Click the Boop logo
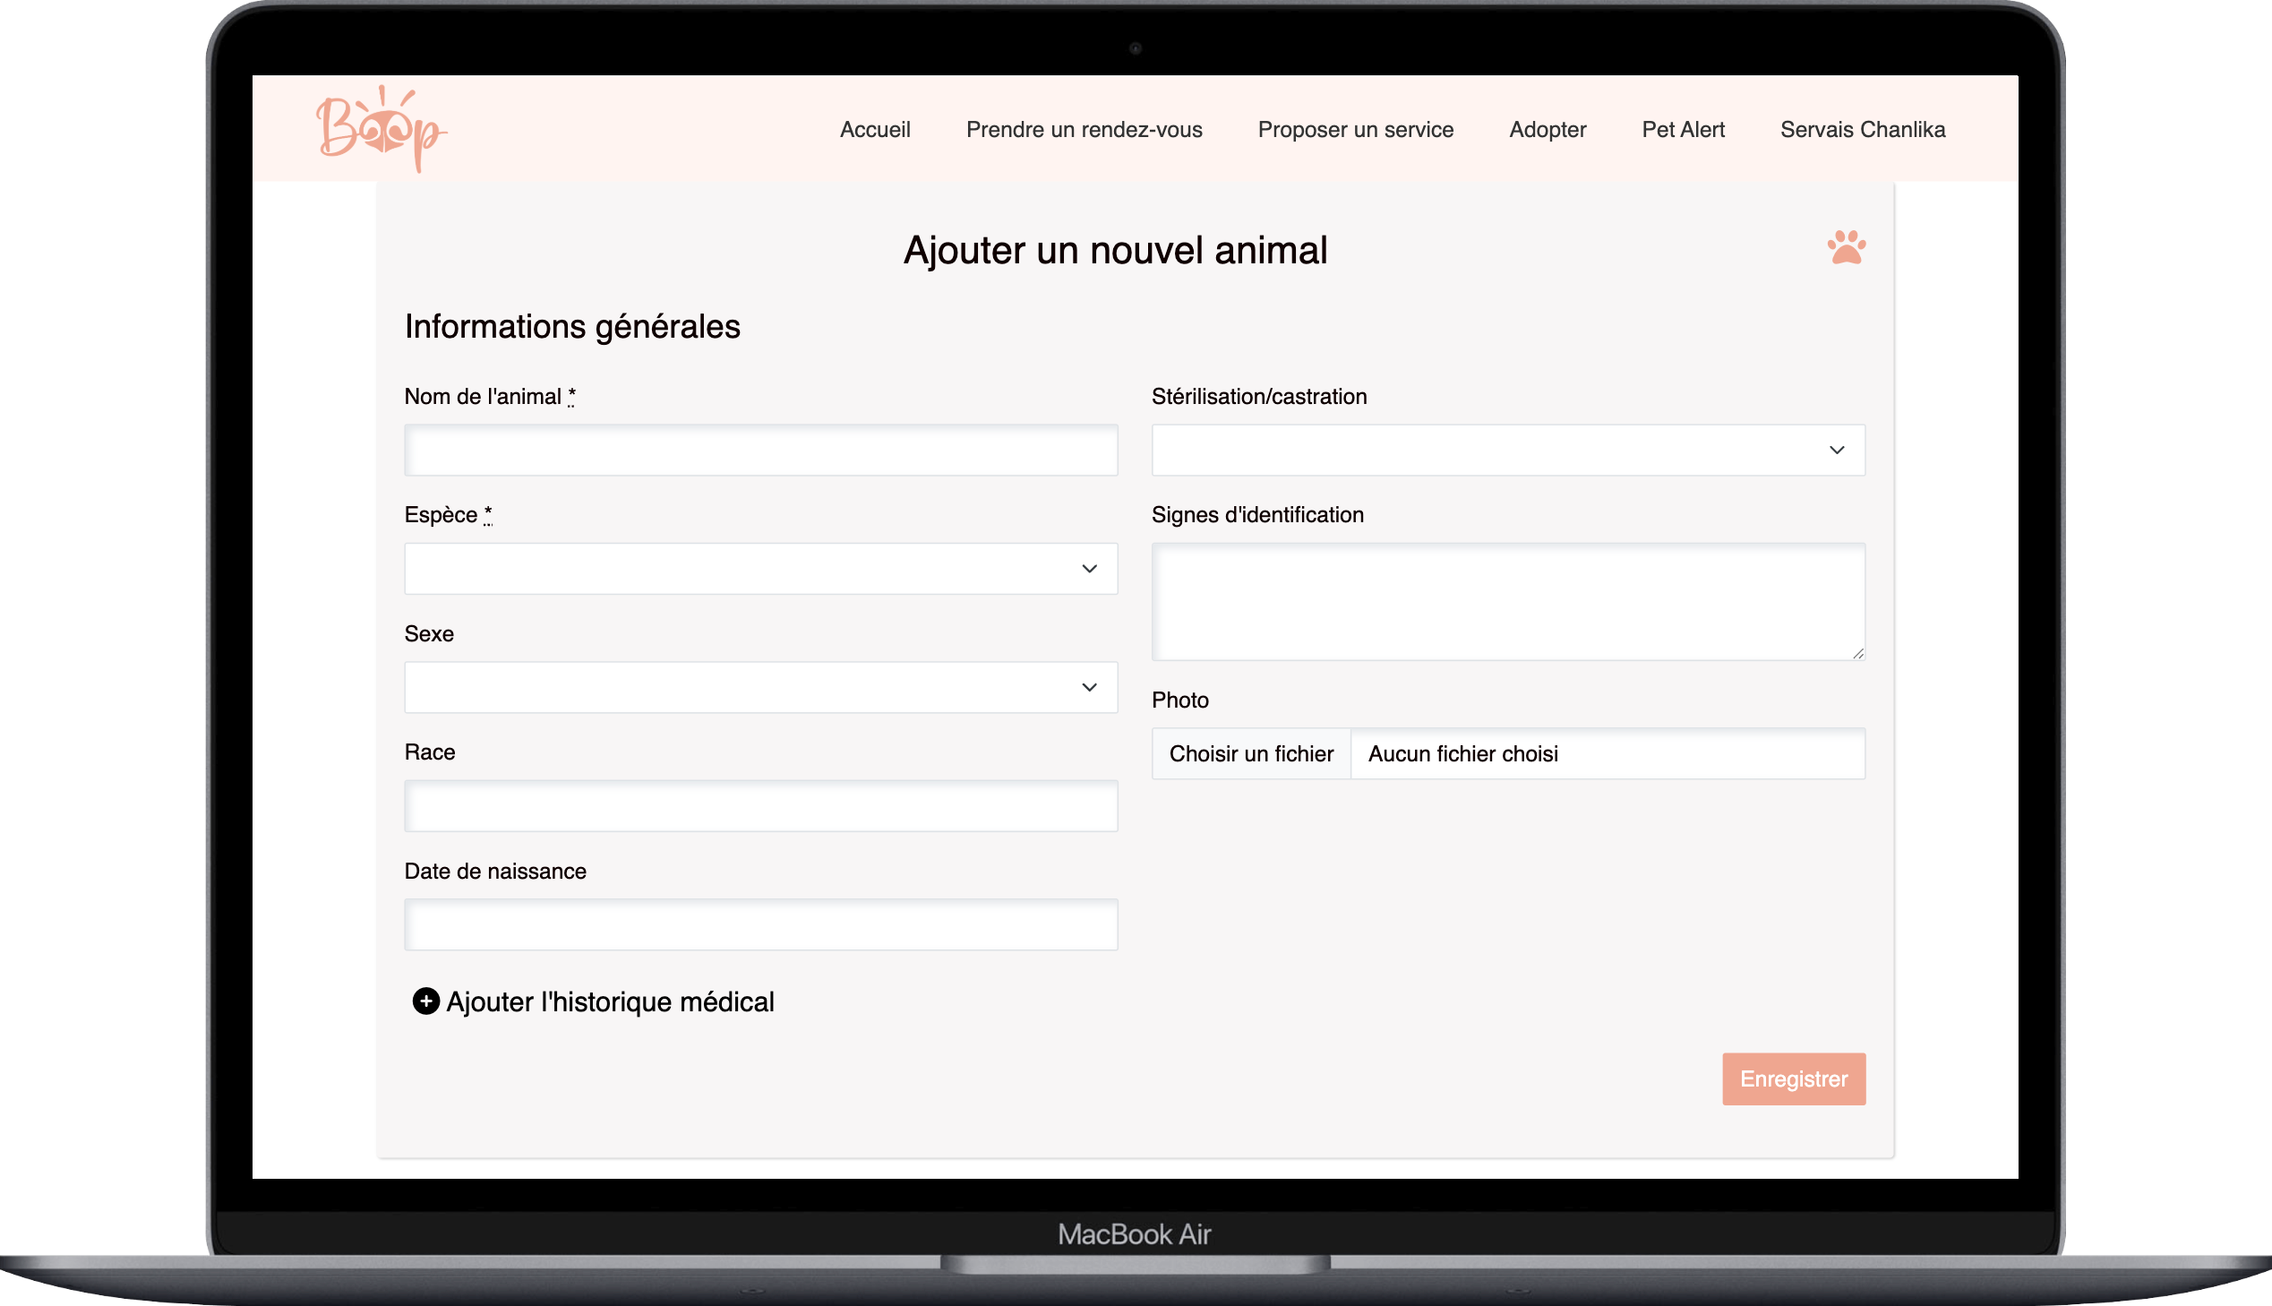2272x1306 pixels. click(x=382, y=129)
